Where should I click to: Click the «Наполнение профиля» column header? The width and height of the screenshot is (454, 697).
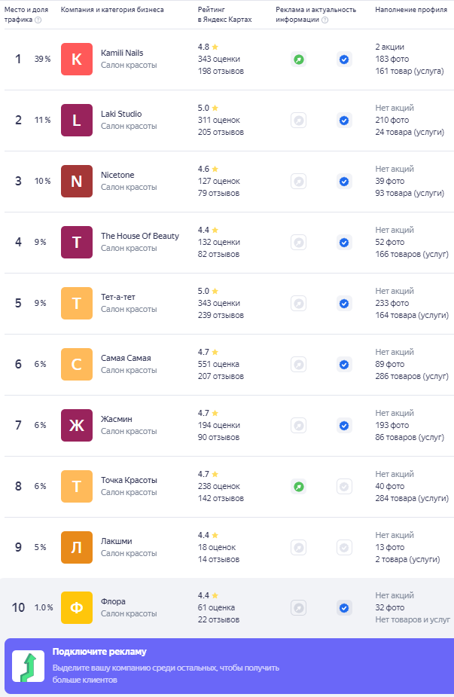(x=411, y=10)
